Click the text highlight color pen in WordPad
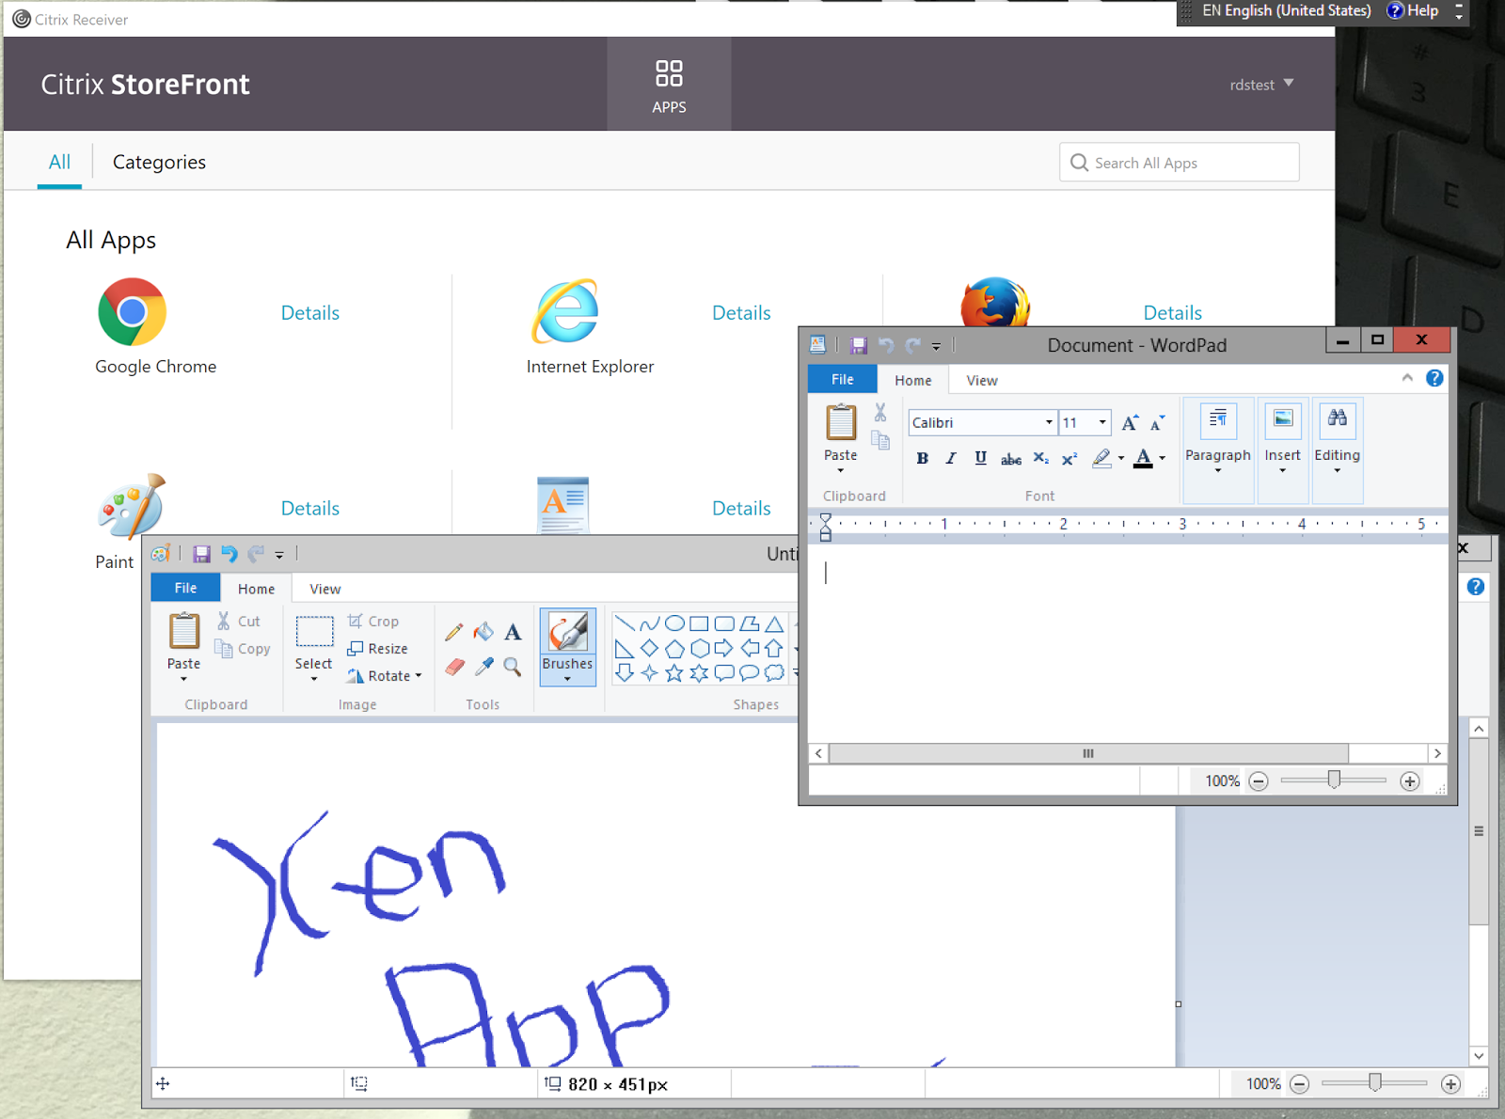The width and height of the screenshot is (1505, 1119). (1101, 459)
